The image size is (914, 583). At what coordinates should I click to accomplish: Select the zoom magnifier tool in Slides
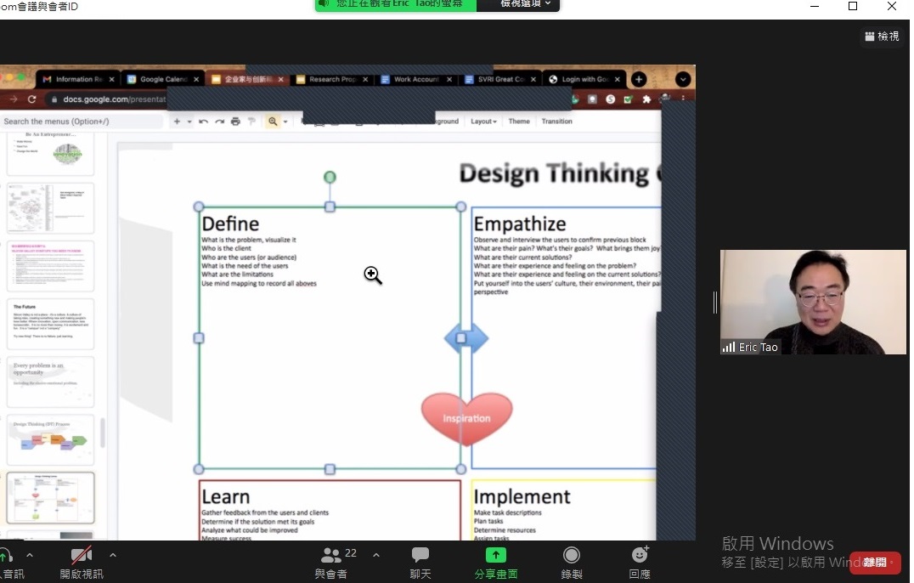[x=273, y=122]
